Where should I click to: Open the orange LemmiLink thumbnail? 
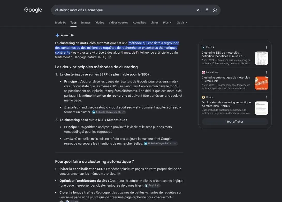coord(262,83)
